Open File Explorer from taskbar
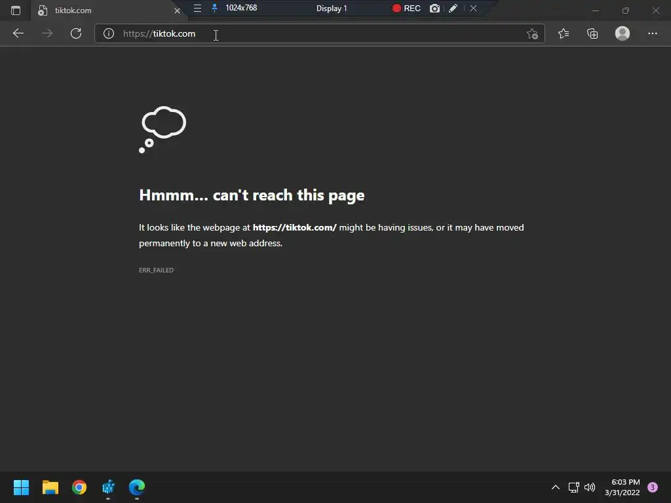671x503 pixels. [x=50, y=487]
